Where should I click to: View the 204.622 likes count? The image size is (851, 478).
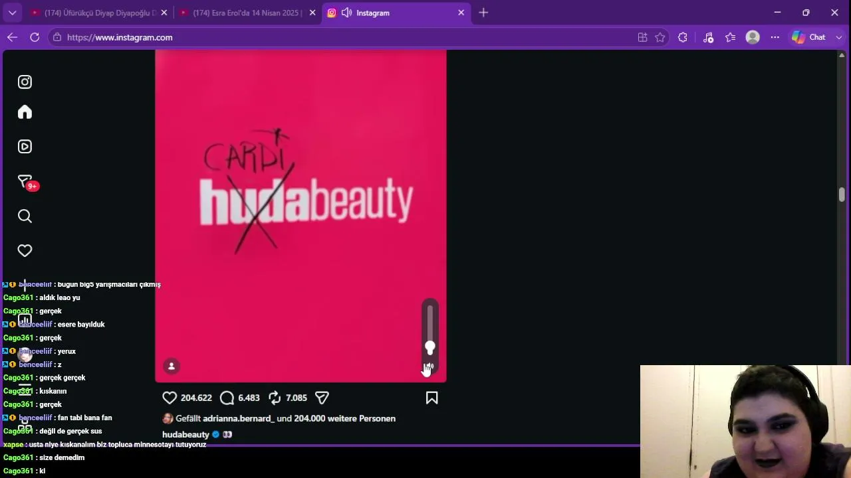pyautogui.click(x=196, y=398)
